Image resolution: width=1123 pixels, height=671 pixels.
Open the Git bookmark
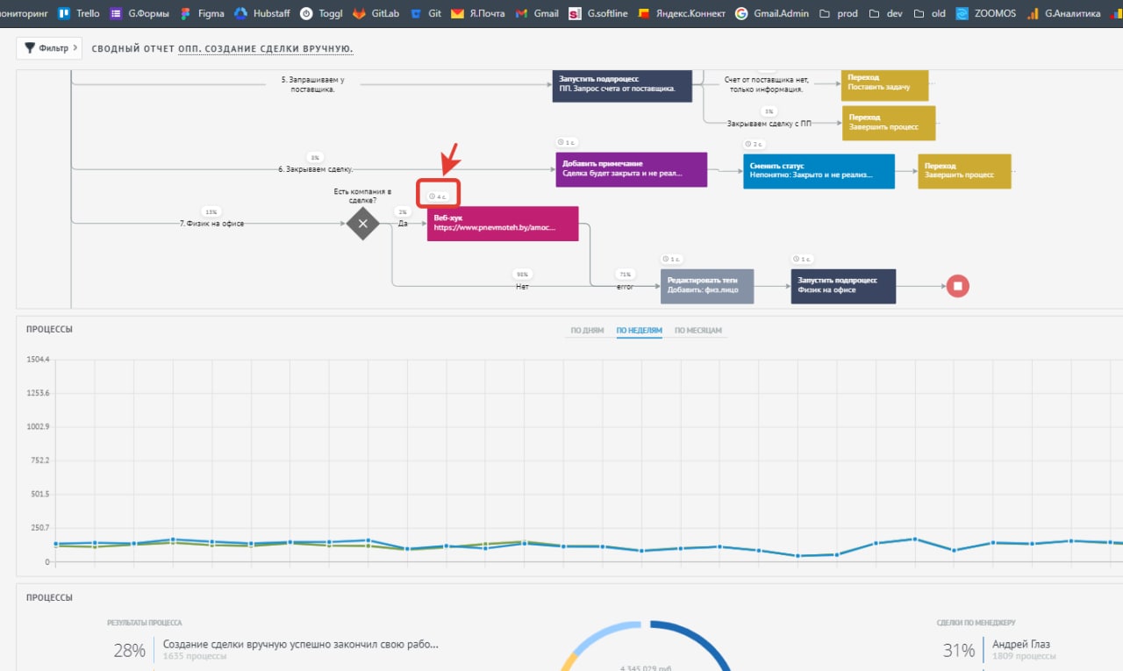pyautogui.click(x=426, y=13)
